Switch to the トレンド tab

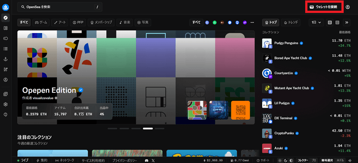click(290, 22)
